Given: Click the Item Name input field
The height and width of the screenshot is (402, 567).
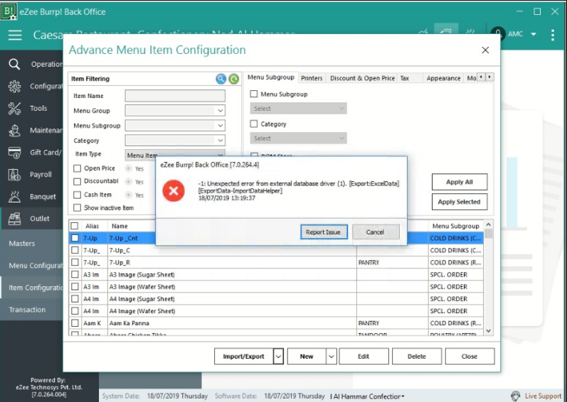Looking at the screenshot, I should pos(175,96).
